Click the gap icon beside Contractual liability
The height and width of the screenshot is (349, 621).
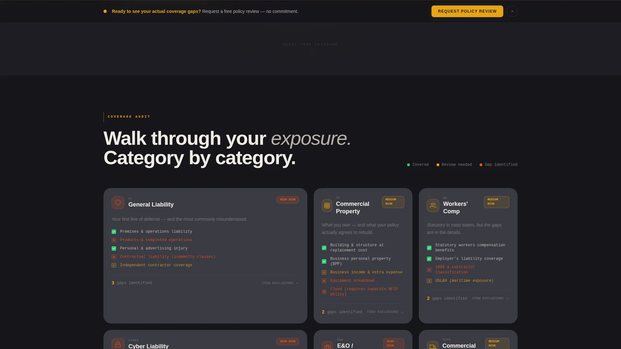(x=114, y=257)
